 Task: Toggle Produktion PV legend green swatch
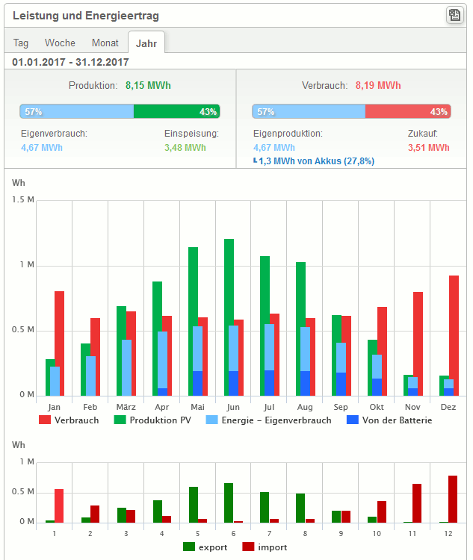click(x=121, y=420)
